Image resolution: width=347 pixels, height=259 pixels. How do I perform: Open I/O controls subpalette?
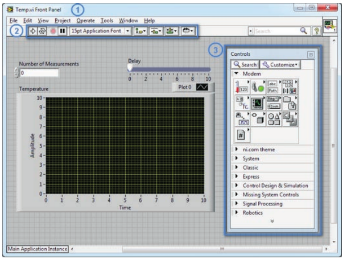click(x=242, y=119)
